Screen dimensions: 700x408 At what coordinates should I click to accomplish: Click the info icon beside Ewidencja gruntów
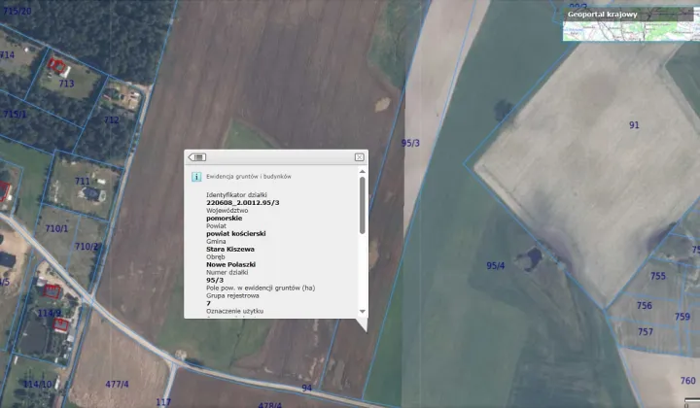(196, 177)
